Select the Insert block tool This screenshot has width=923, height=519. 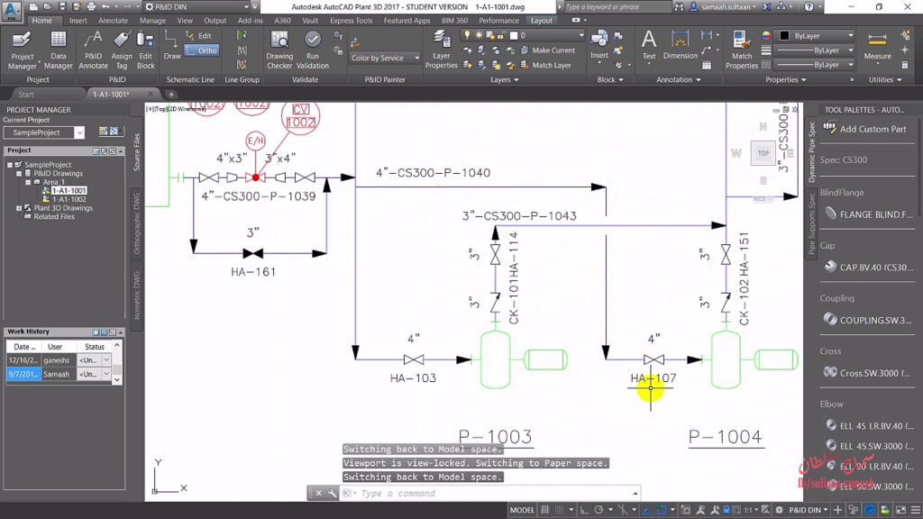(599, 45)
